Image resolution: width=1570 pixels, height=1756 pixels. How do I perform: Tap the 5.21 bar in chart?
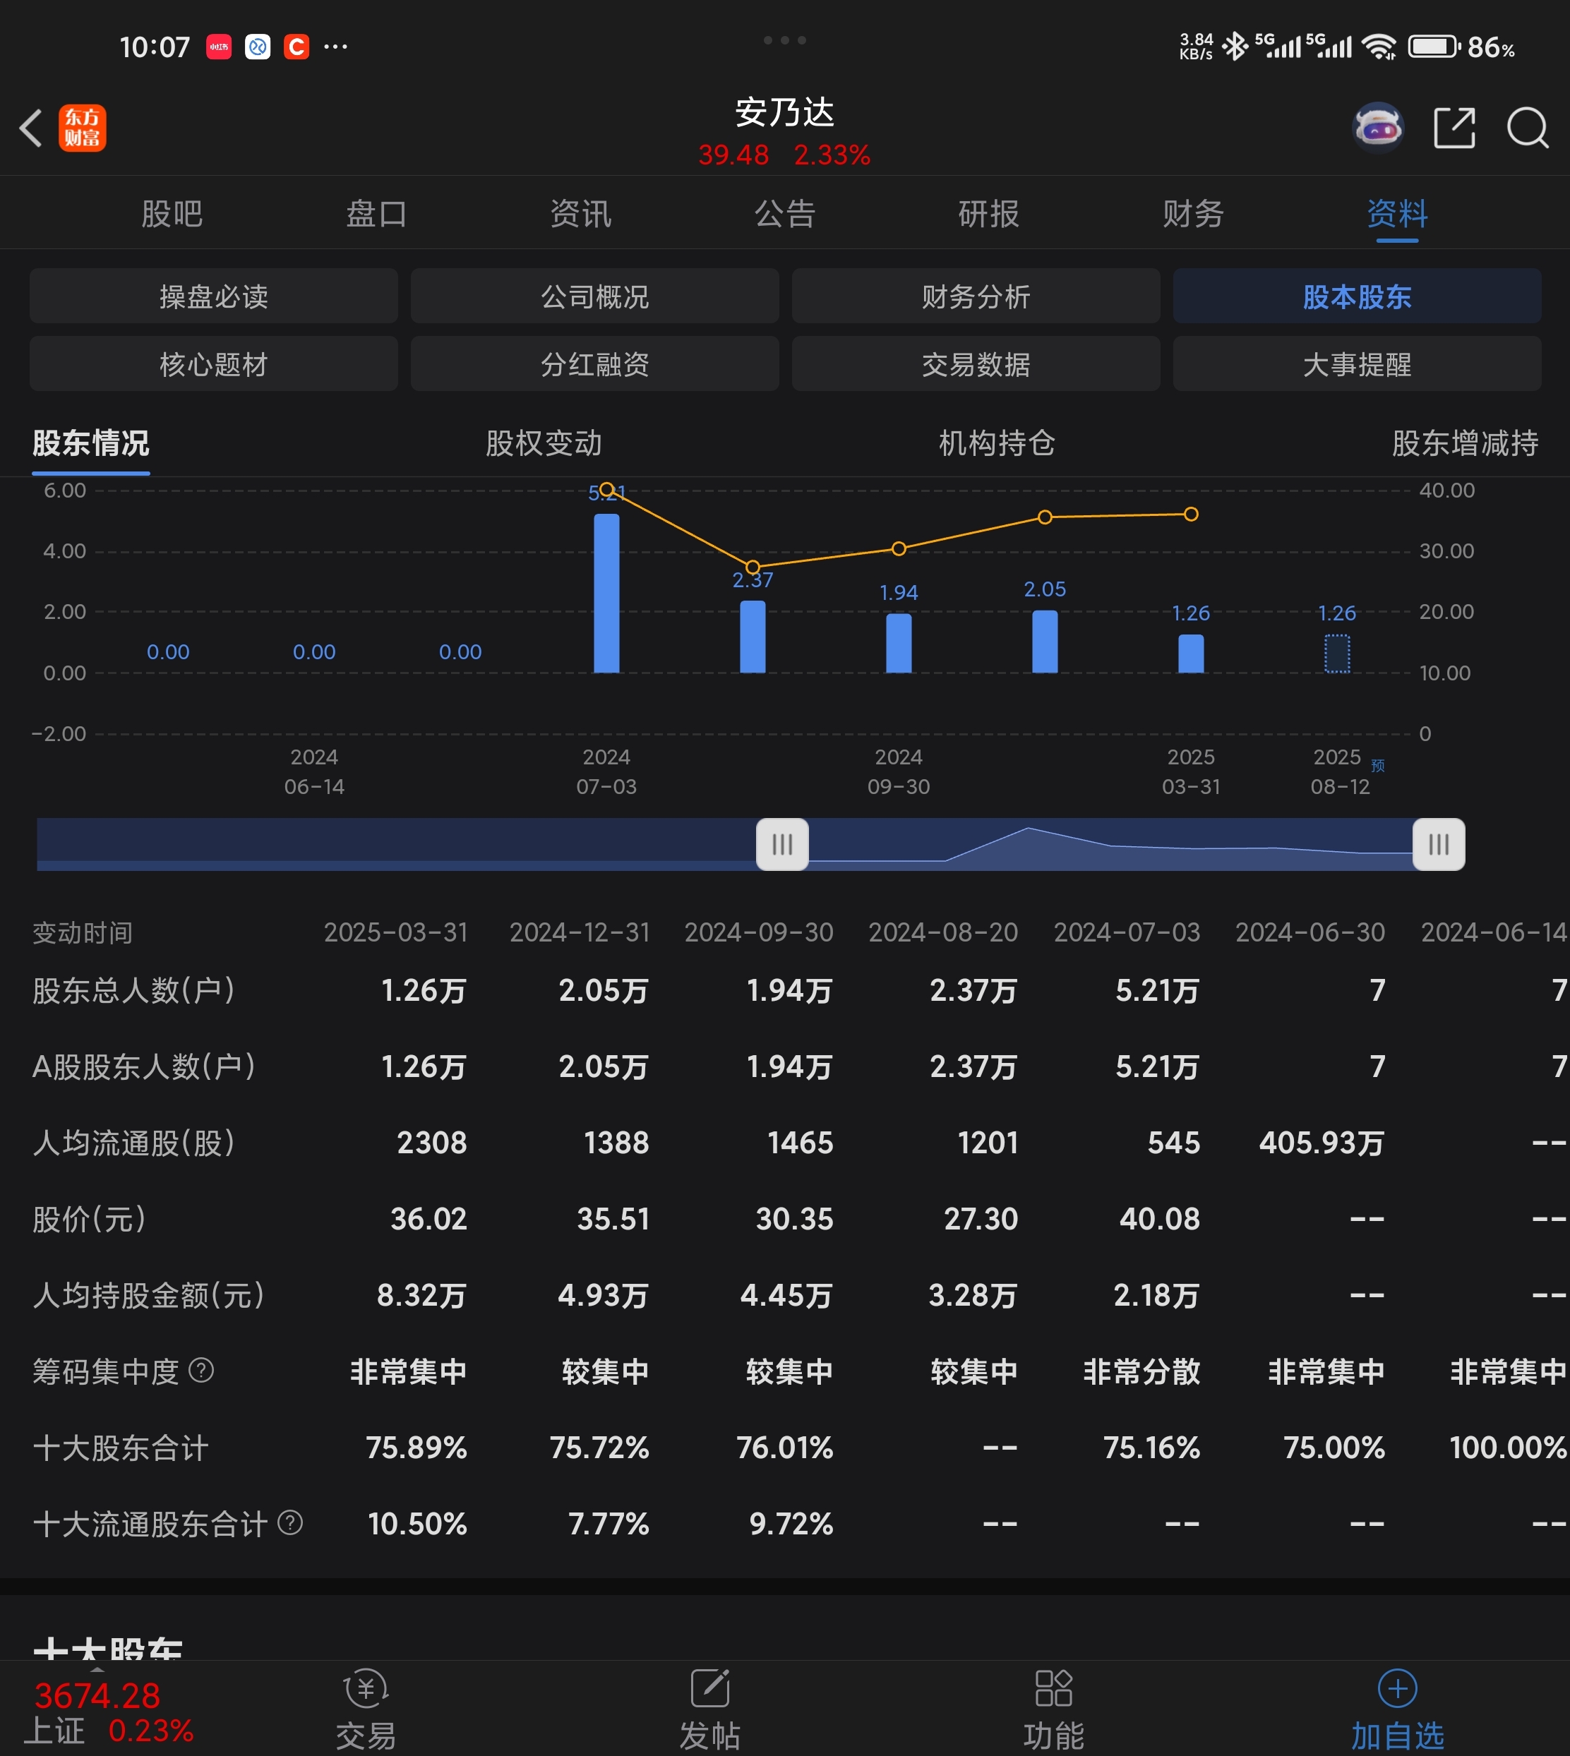(606, 594)
